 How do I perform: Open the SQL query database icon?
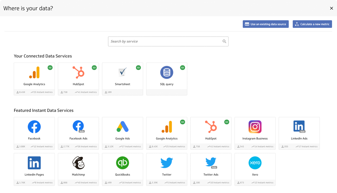[167, 72]
